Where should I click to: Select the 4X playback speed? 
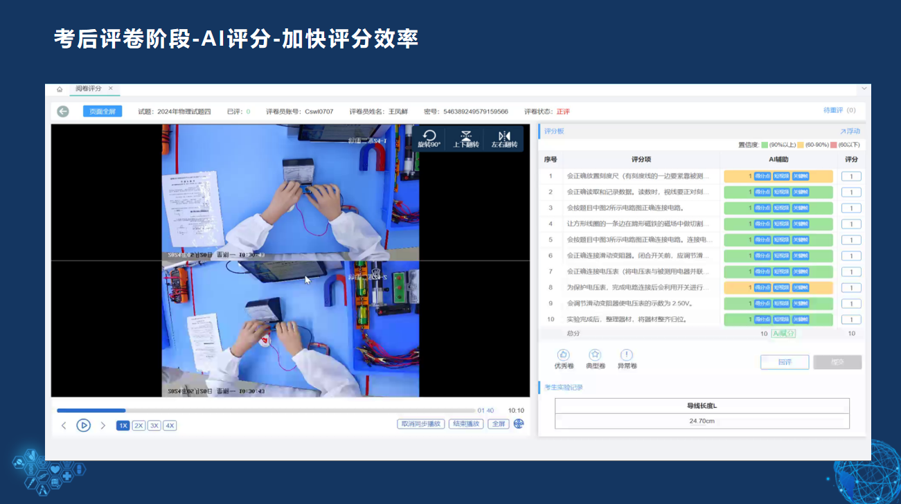(170, 426)
